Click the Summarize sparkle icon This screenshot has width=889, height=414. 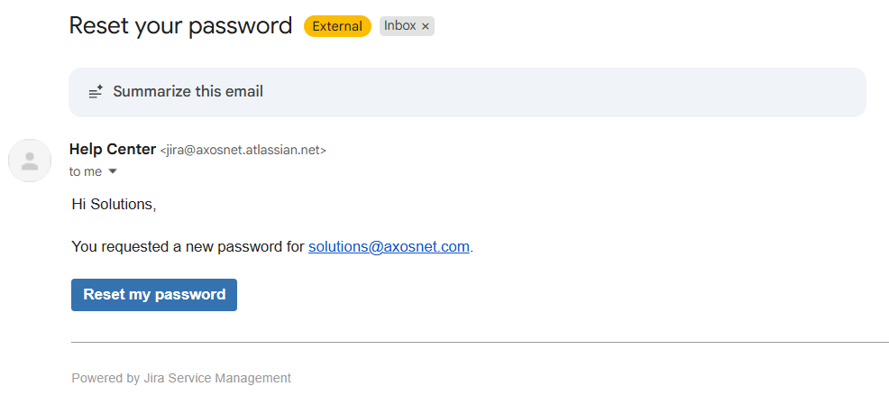(x=95, y=92)
